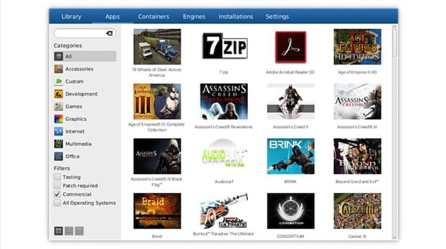This screenshot has height=249, width=446.
Task: Open the Installations tab
Action: pyautogui.click(x=236, y=17)
